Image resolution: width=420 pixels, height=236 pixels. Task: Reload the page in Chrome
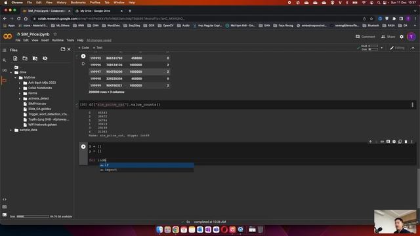click(19, 19)
